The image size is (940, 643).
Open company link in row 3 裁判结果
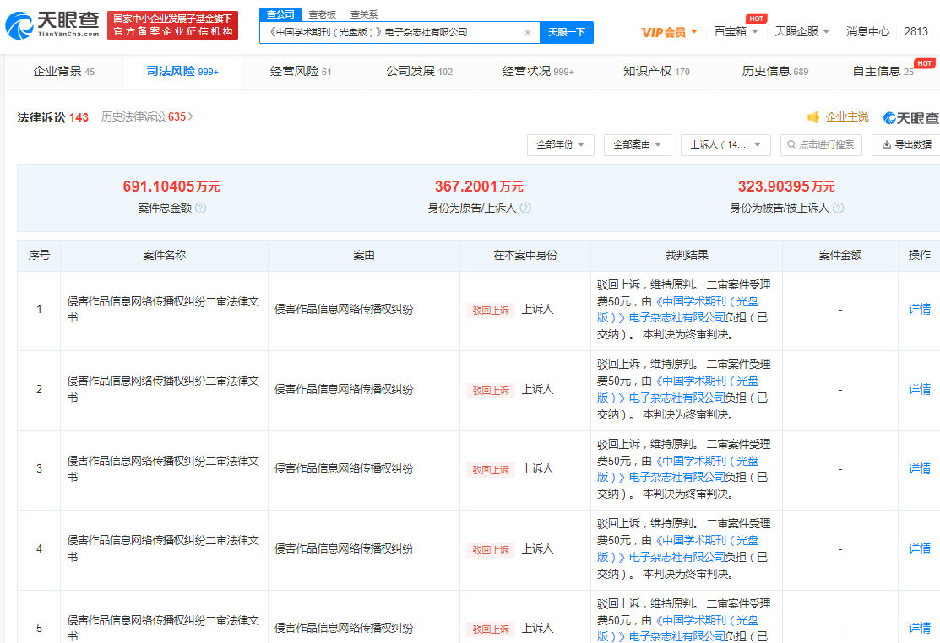pyautogui.click(x=677, y=469)
